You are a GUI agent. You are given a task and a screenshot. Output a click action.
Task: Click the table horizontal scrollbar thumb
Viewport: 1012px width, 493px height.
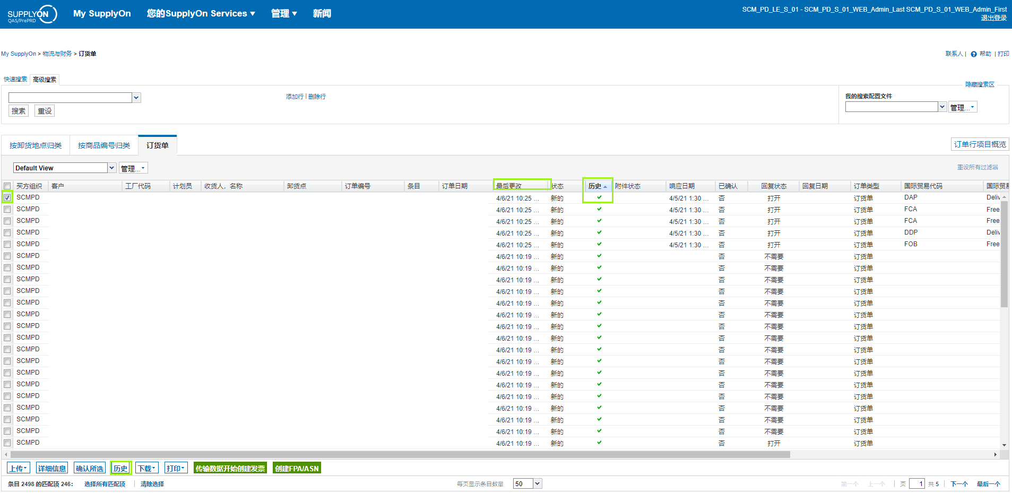tap(400, 454)
